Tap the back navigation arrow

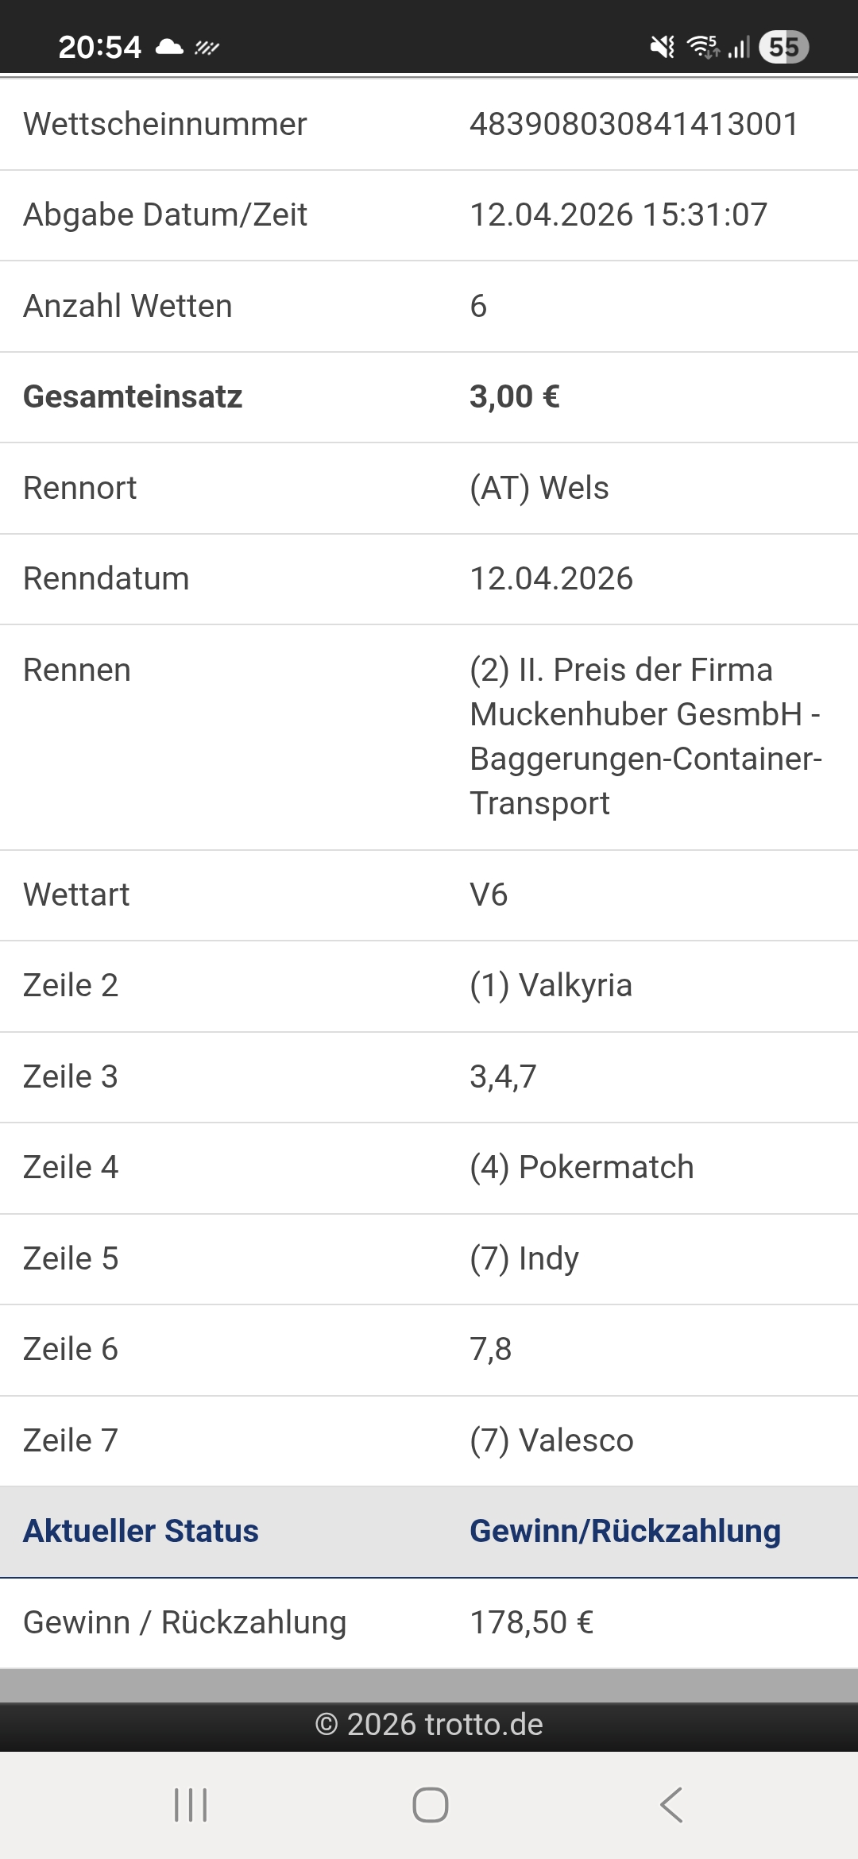(x=671, y=1804)
